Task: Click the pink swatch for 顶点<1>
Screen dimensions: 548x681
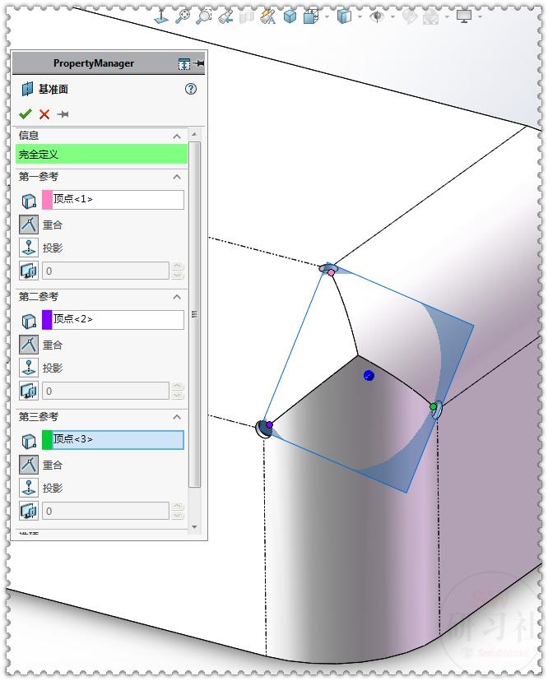Action: (x=47, y=200)
